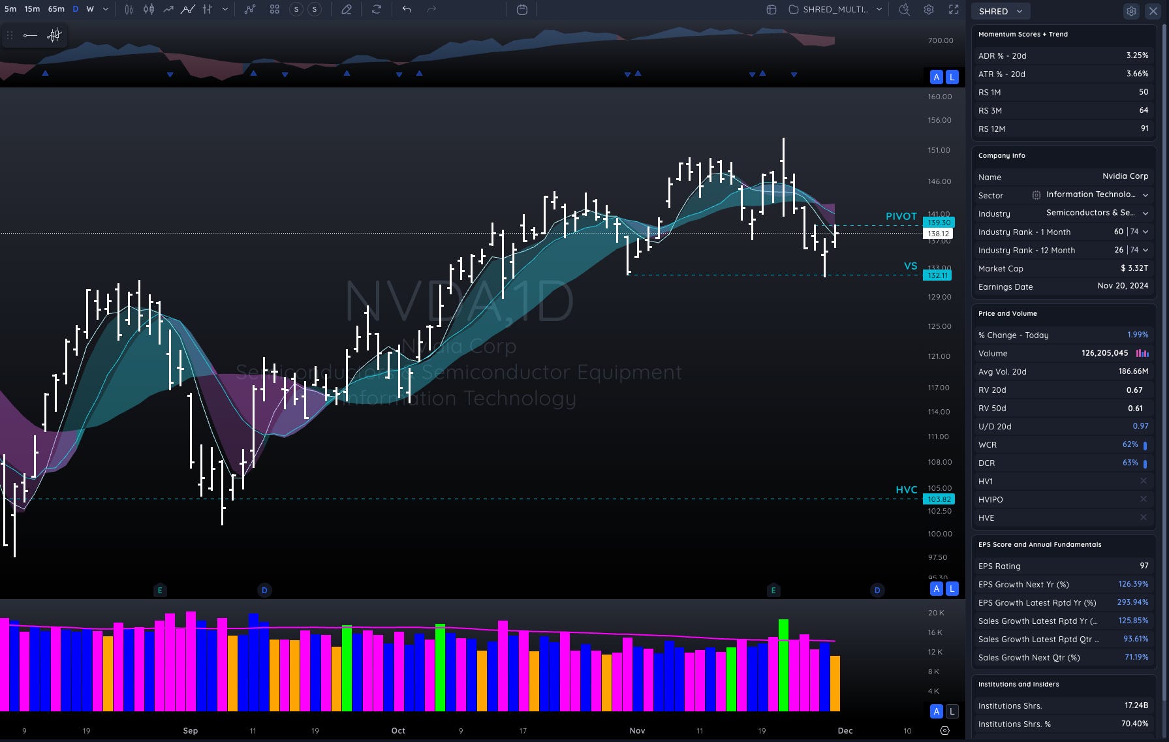The width and height of the screenshot is (1169, 742).
Task: Toggle auto scale A on top indicator pane
Action: (937, 77)
